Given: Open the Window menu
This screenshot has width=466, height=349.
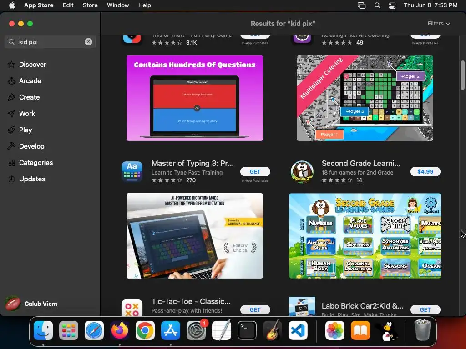Looking at the screenshot, I should pos(118,5).
